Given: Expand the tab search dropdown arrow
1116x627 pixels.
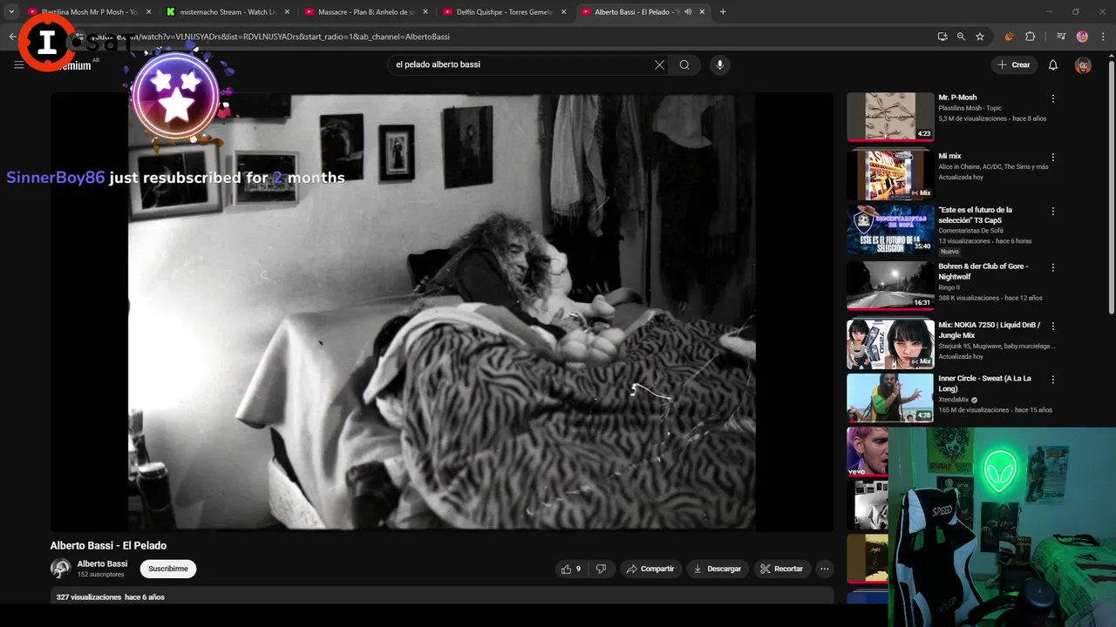Looking at the screenshot, I should tap(11, 12).
